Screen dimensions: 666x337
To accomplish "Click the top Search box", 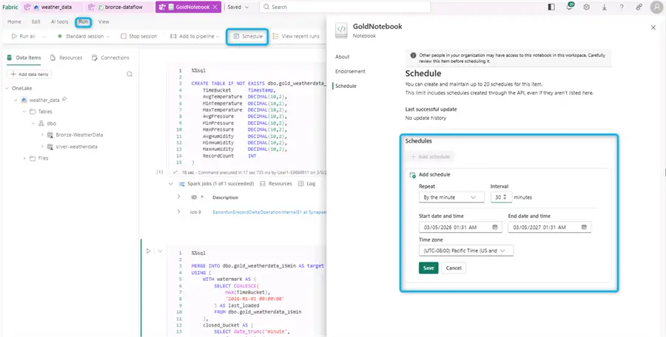I will tap(345, 7).
